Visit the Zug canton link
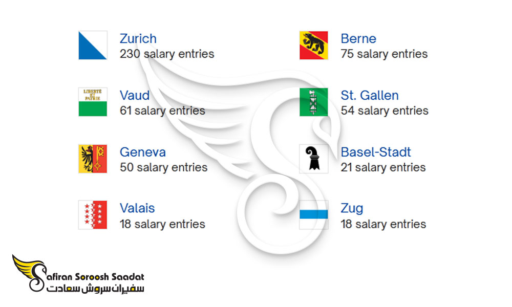The height and width of the screenshot is (307, 512). [352, 209]
